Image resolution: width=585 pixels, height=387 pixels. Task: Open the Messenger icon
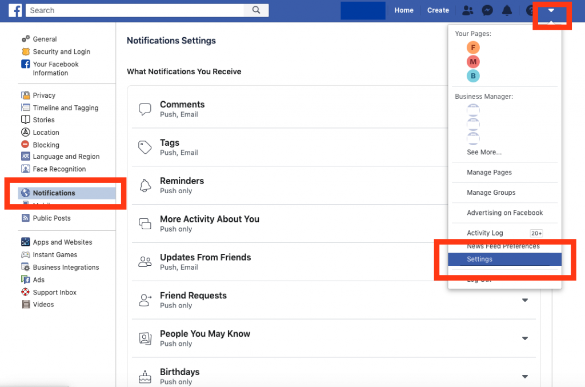click(x=487, y=10)
